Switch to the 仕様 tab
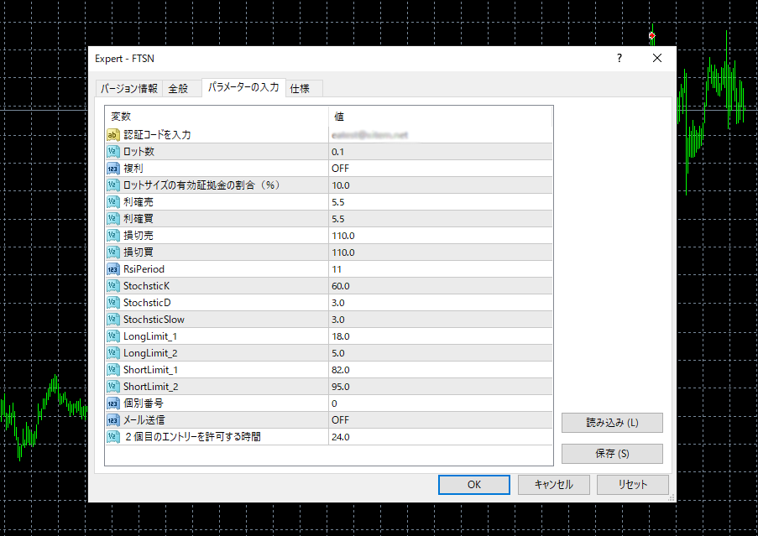The width and height of the screenshot is (758, 536). click(300, 88)
